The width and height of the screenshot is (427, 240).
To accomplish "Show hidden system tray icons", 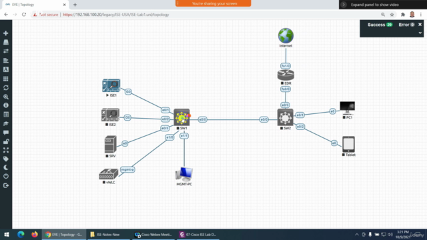I will [x=357, y=234].
